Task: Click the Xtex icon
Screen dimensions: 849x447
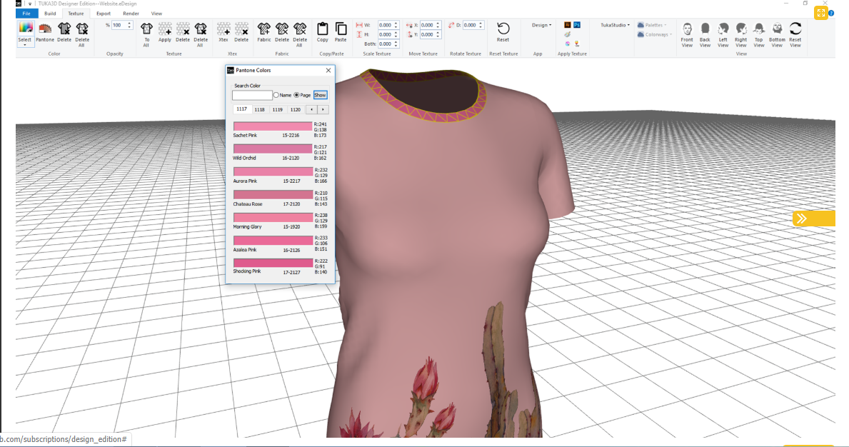Action: (223, 32)
